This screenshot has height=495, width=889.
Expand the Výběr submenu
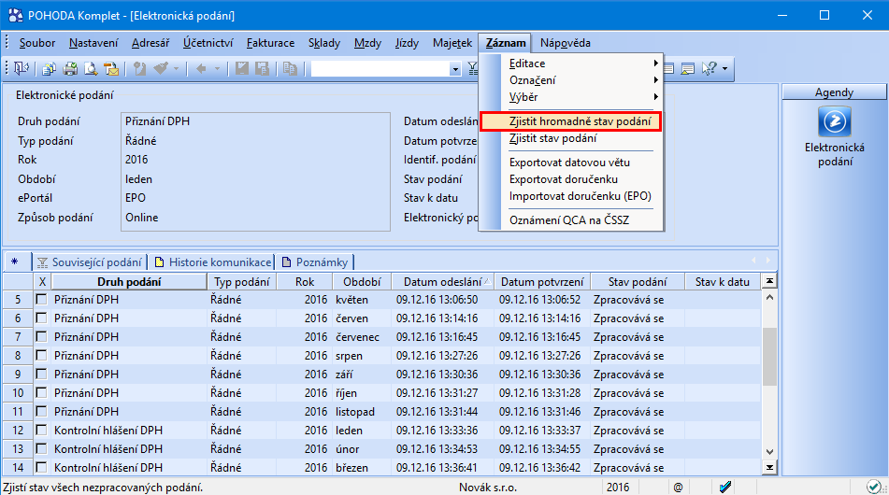581,97
